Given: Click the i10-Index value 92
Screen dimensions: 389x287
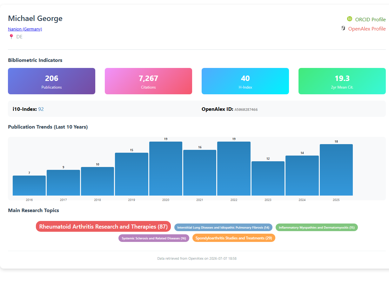Looking at the screenshot, I should click(41, 109).
